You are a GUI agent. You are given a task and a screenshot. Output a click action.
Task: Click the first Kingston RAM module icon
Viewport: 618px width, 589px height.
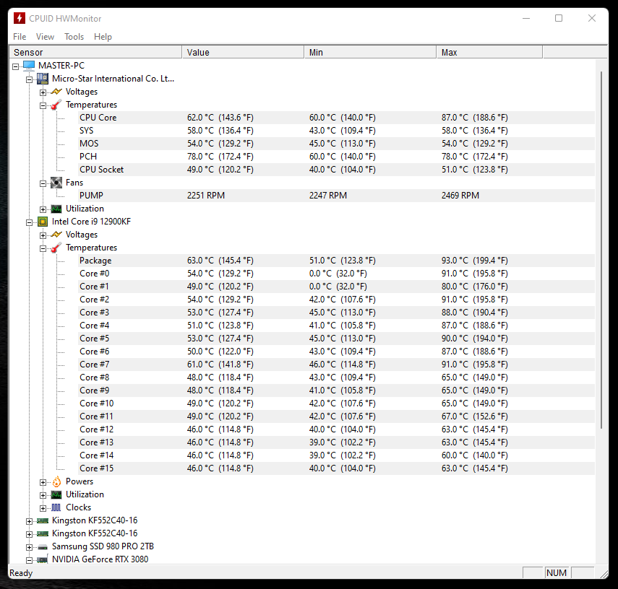coord(43,521)
